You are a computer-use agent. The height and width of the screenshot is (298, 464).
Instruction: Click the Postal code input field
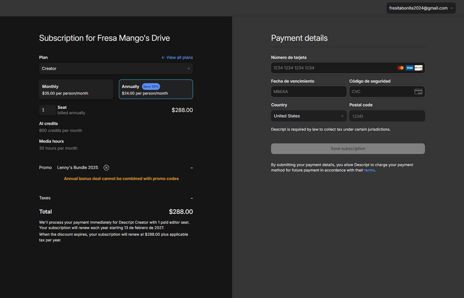387,116
